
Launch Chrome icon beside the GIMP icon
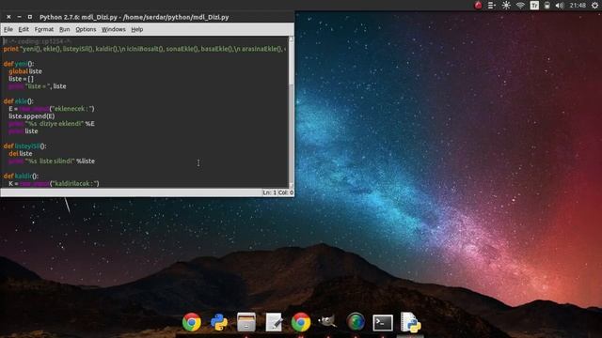point(301,322)
